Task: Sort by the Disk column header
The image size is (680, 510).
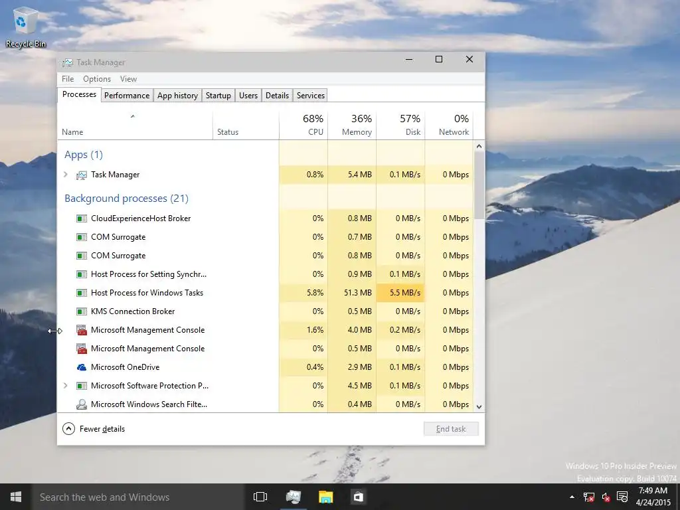Action: click(400, 125)
